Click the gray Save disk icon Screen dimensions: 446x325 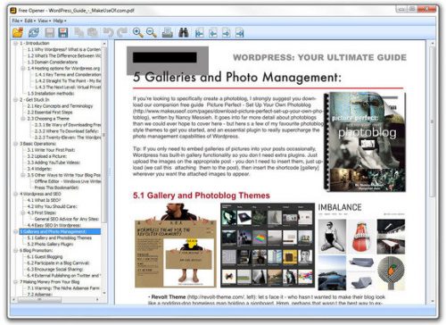[50, 32]
